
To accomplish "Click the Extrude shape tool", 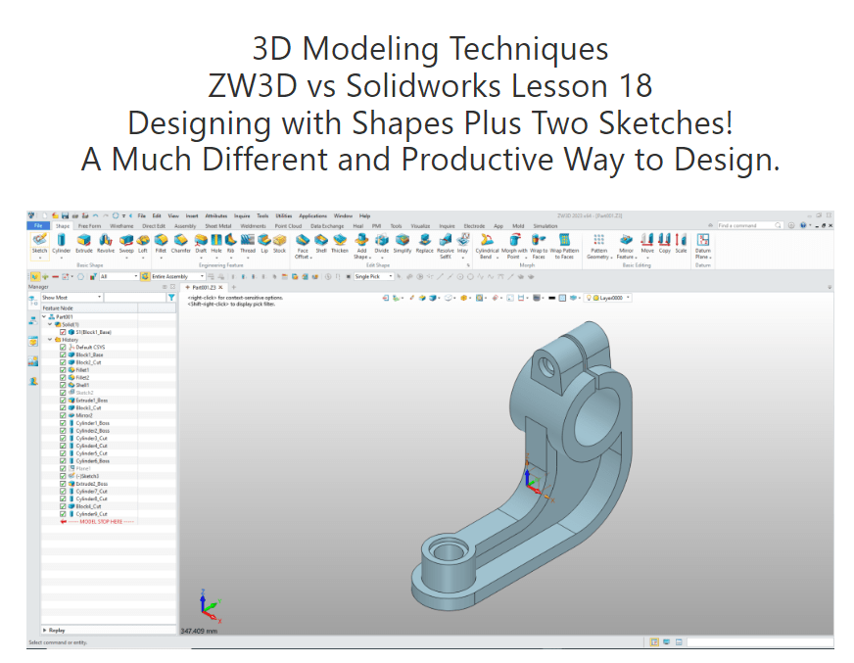I will 84,244.
